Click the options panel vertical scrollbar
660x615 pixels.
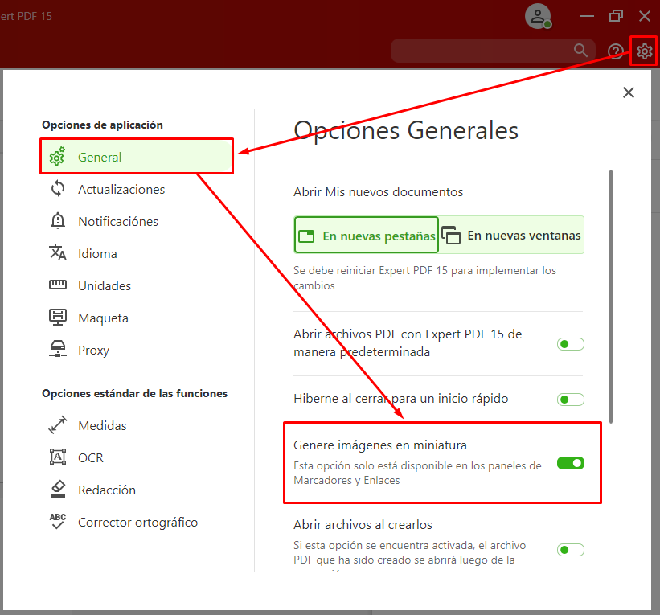pyautogui.click(x=611, y=297)
